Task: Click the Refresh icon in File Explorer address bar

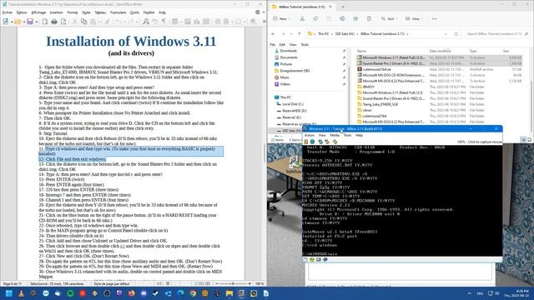Action: (456, 33)
